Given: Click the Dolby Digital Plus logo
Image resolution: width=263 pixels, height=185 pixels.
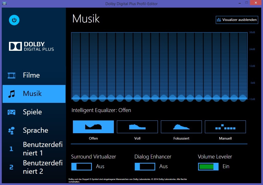Looking at the screenshot, I should (31, 46).
